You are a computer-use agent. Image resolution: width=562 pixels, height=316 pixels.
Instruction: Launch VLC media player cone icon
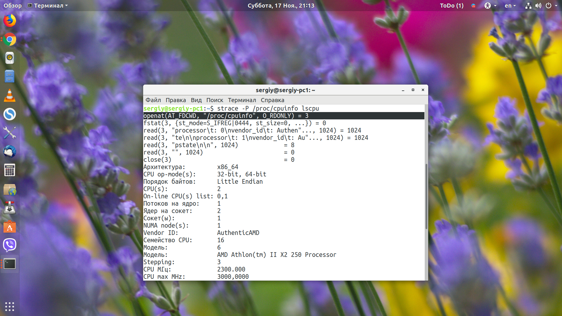point(10,95)
